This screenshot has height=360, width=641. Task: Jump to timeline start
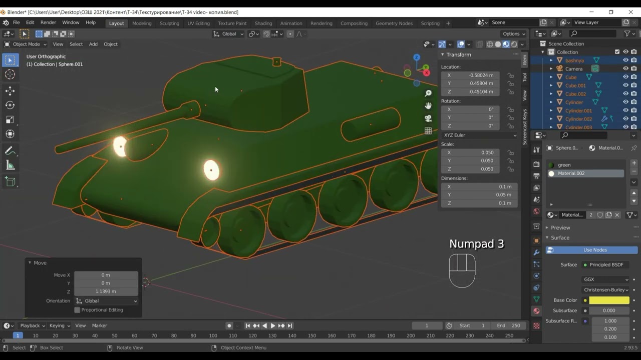247,325
